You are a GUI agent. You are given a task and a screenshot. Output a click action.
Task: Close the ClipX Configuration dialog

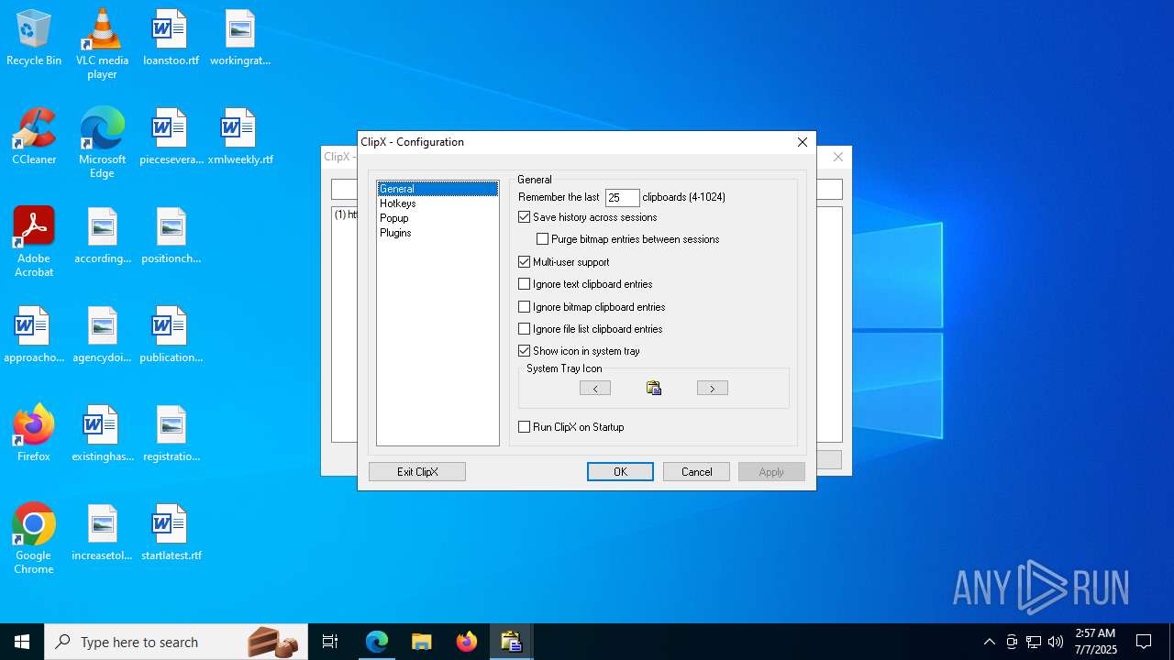point(803,142)
